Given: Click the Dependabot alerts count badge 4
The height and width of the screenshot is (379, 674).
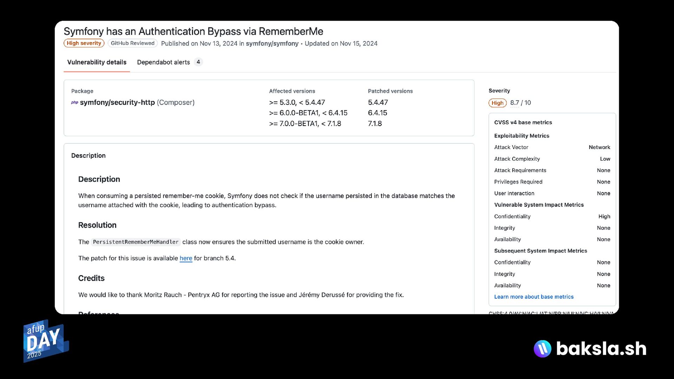Looking at the screenshot, I should [198, 62].
